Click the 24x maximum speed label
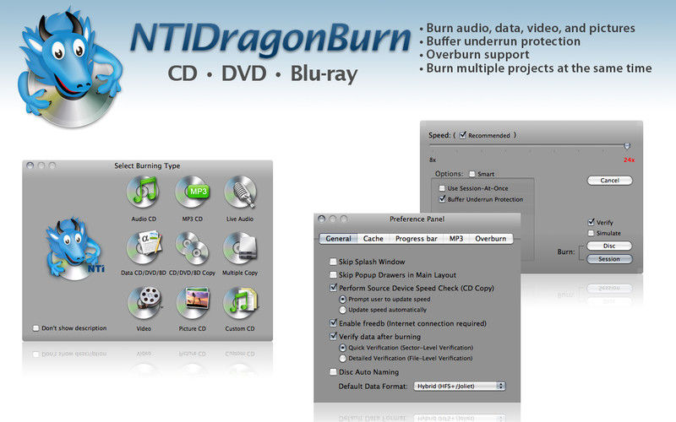Viewport: 676px width, 422px height. coord(629,160)
